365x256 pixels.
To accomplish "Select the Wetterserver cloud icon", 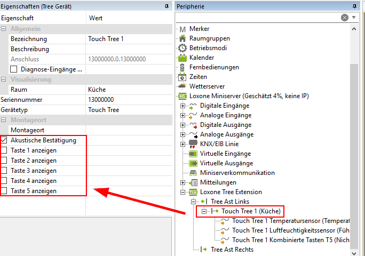I will coord(182,86).
